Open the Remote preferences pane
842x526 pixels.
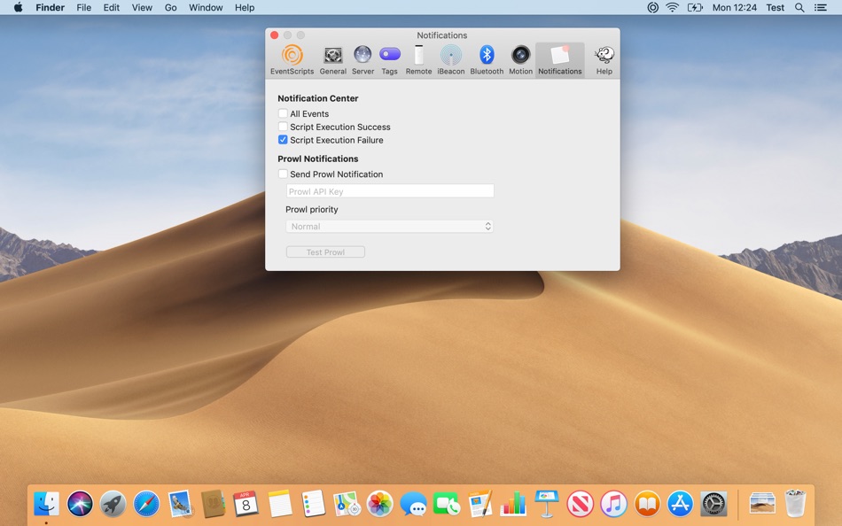coord(418,60)
